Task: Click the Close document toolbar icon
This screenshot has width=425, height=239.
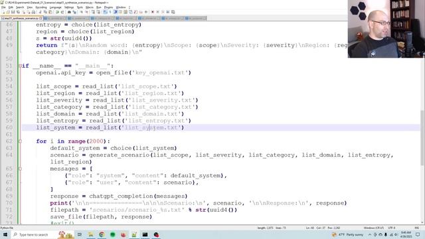Action: (24, 12)
